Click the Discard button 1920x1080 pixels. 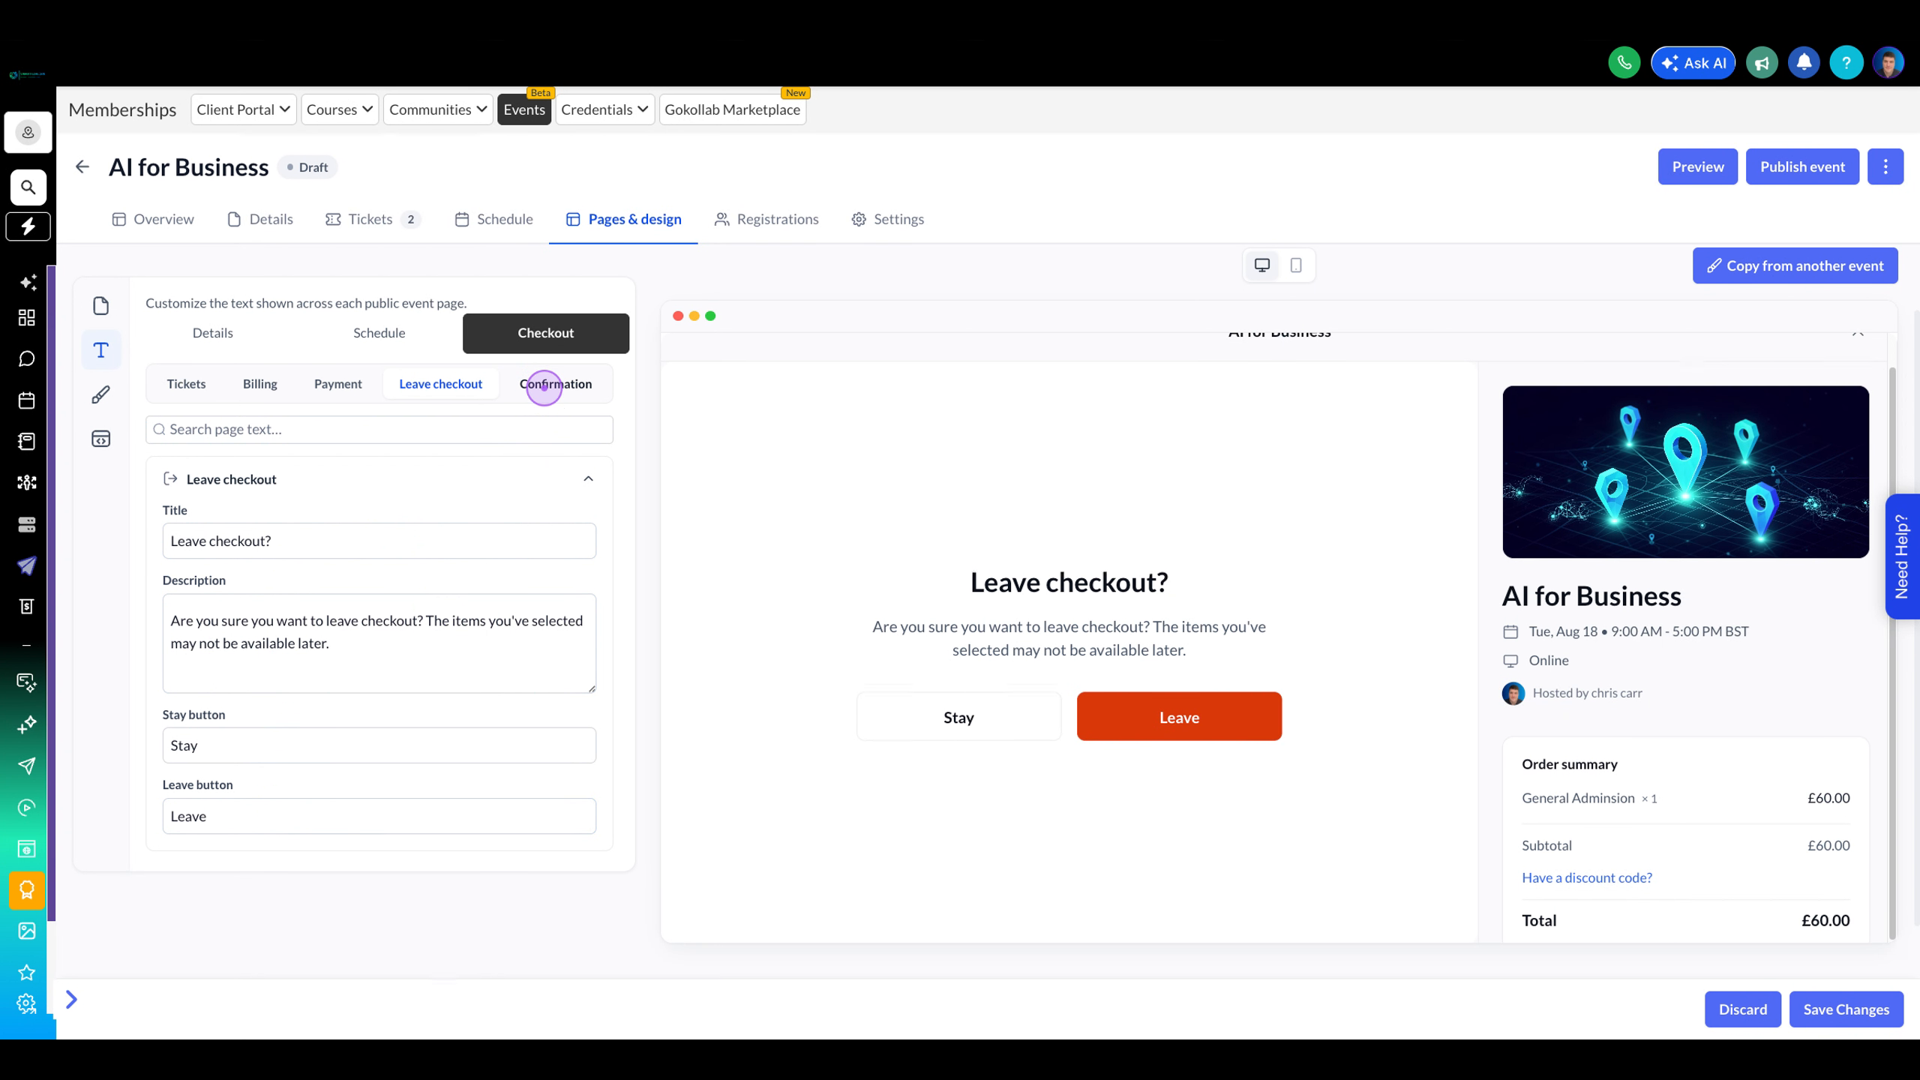coord(1742,1009)
